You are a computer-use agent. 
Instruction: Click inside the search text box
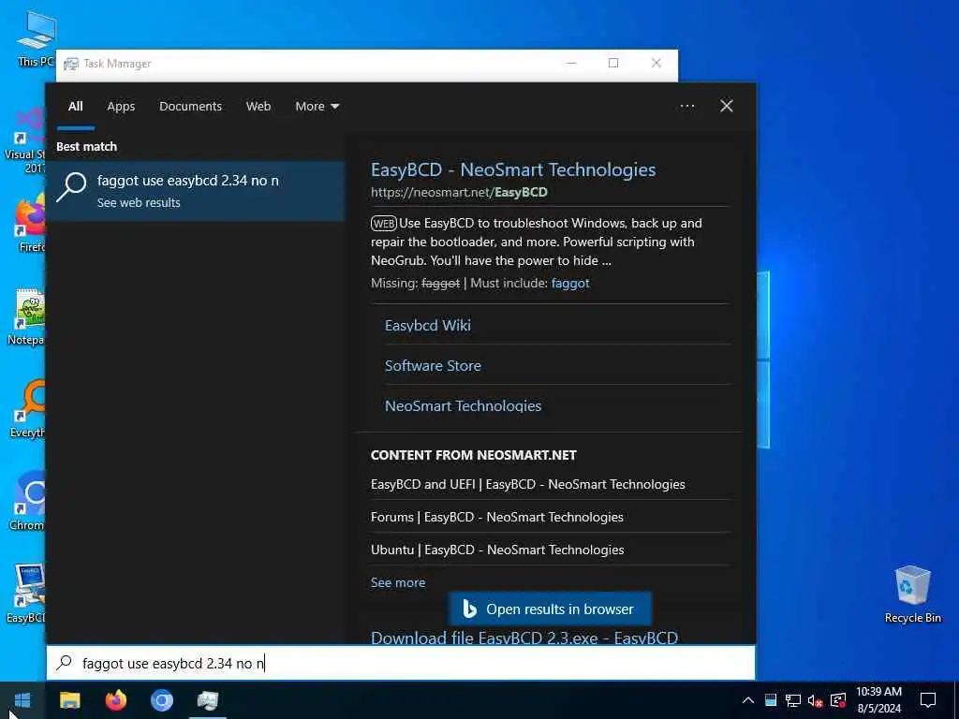(401, 663)
